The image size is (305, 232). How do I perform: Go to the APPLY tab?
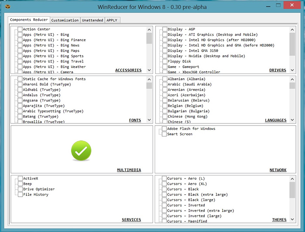(x=112, y=20)
